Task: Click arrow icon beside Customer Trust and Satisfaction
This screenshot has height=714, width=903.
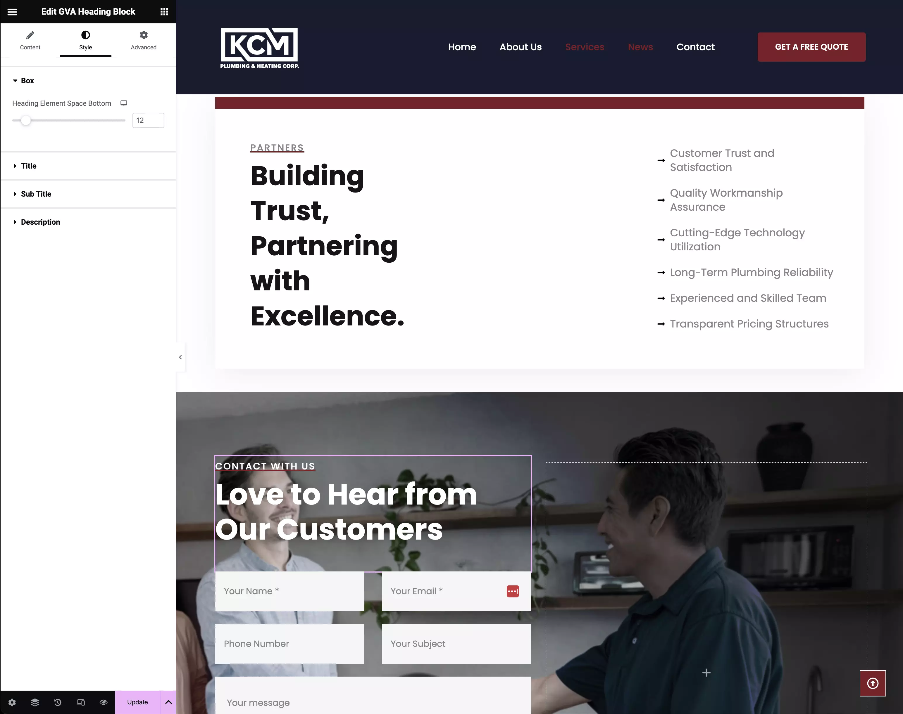Action: pyautogui.click(x=661, y=160)
